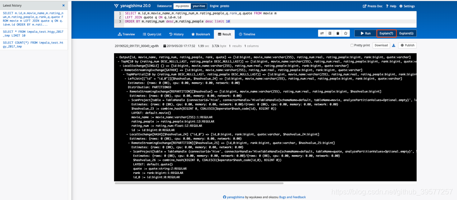Click the Explain(G) button
Screen dimensions: 457x200
pyautogui.click(x=406, y=33)
